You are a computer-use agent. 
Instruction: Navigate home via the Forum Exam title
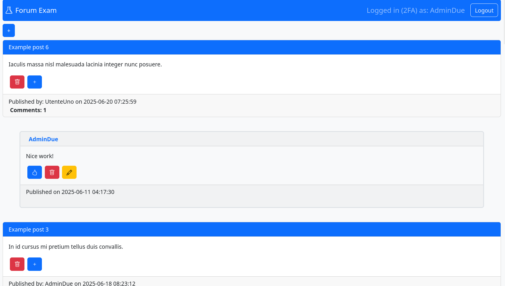pos(36,10)
